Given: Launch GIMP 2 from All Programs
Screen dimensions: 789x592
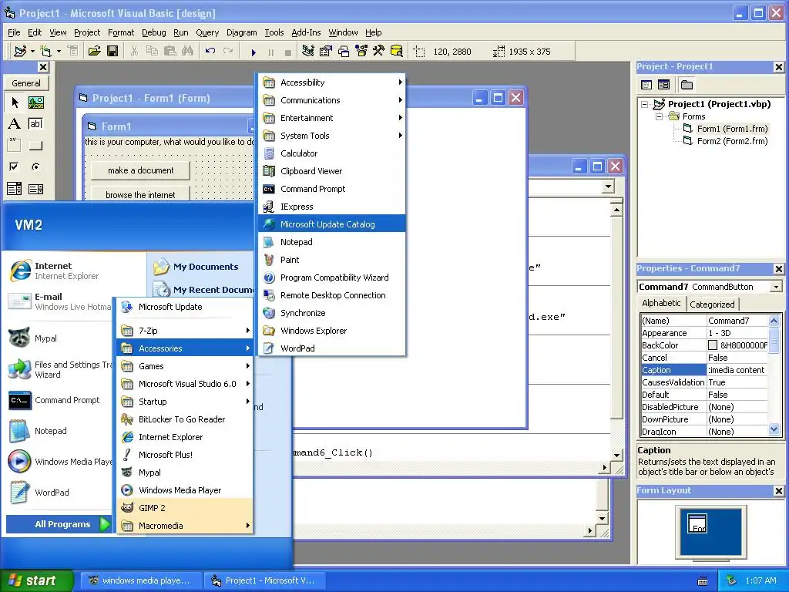Looking at the screenshot, I should coord(185,508).
